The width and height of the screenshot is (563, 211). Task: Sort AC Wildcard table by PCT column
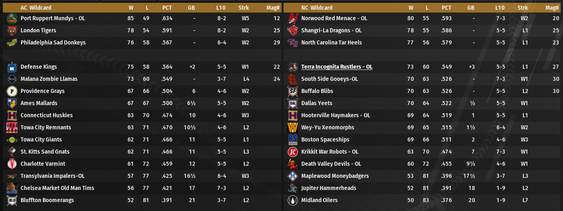click(x=167, y=8)
